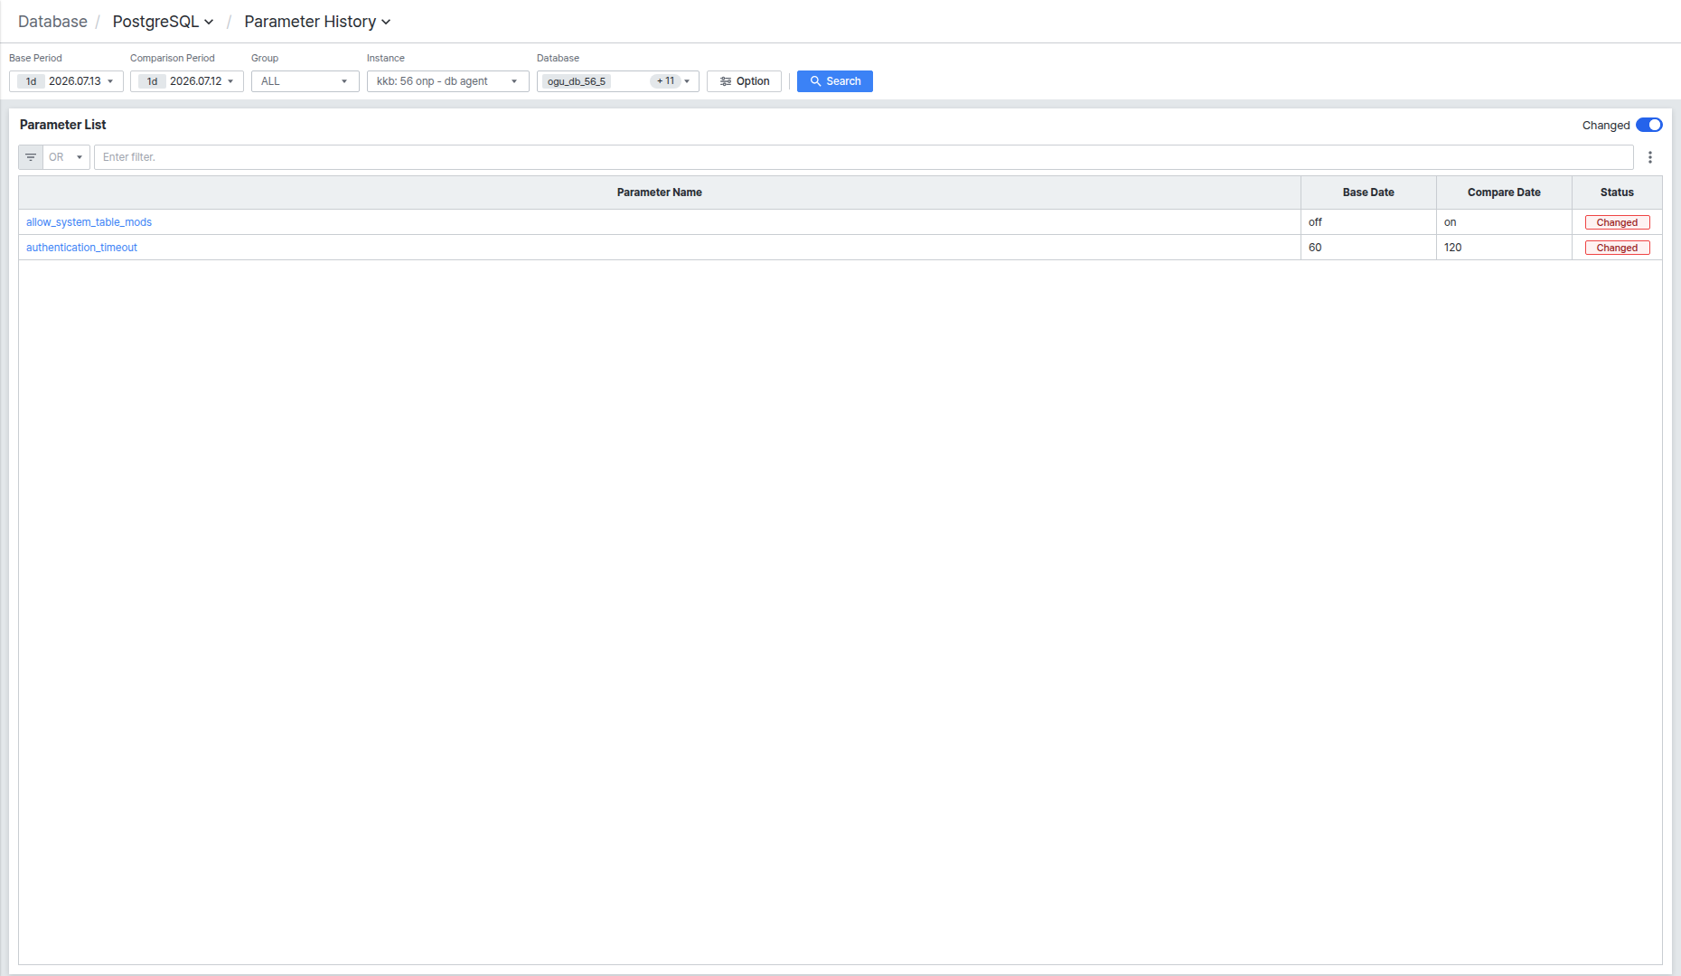Select the OR filter operator dropdown
The image size is (1681, 976).
click(66, 157)
